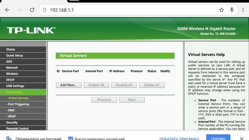The image size is (249, 140).
Task: Click the Delete All button
Action: point(152,85)
